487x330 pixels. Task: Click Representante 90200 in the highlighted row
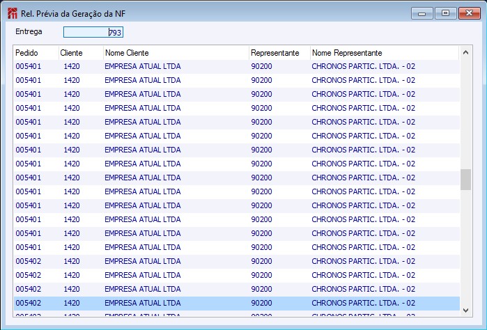[x=261, y=303]
